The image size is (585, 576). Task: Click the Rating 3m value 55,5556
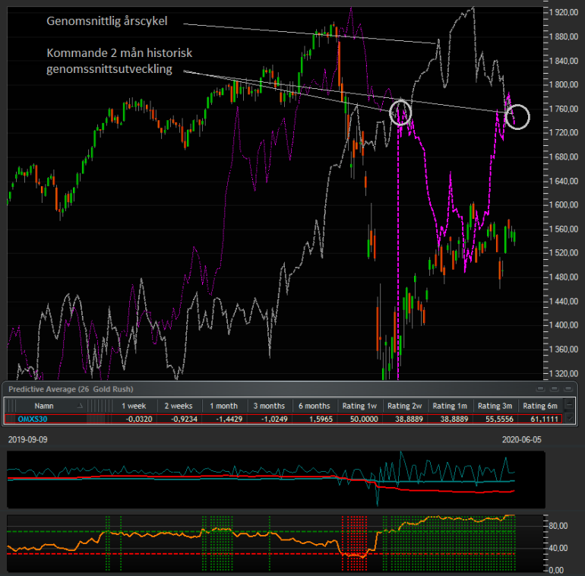click(x=495, y=419)
